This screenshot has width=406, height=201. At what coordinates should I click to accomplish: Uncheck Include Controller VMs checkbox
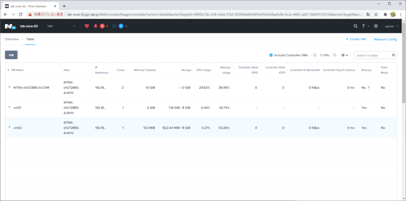point(271,55)
